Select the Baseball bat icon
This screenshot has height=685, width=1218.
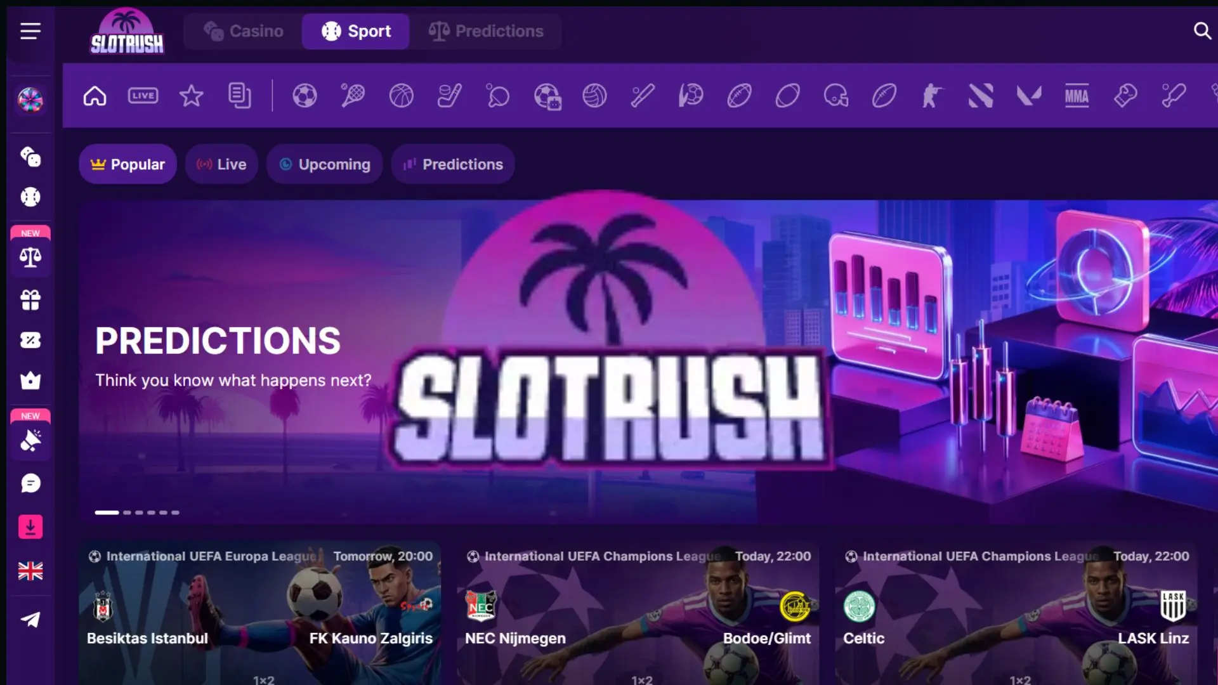click(x=643, y=96)
